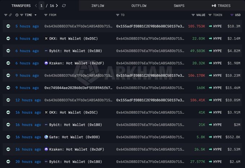The height and width of the screenshot is (168, 245).
Task: Open the 12 hours ago transaction link
Action: 28,100
